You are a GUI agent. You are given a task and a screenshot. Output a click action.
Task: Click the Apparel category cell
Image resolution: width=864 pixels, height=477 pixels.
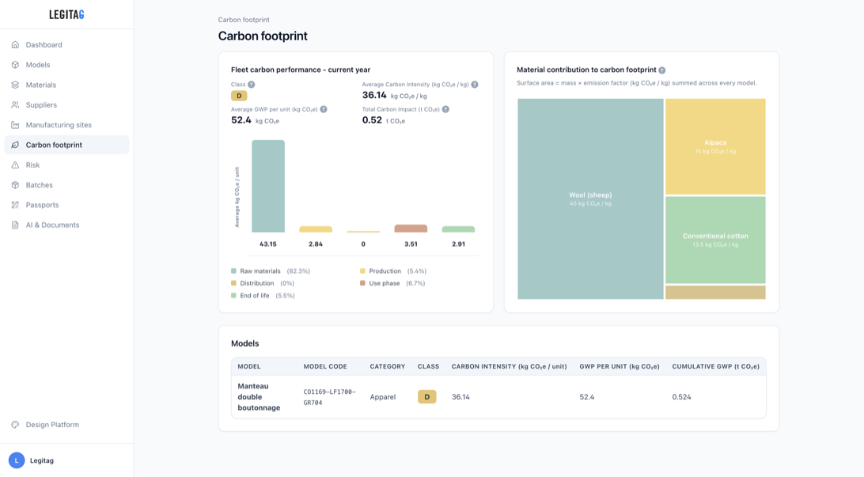[382, 396]
